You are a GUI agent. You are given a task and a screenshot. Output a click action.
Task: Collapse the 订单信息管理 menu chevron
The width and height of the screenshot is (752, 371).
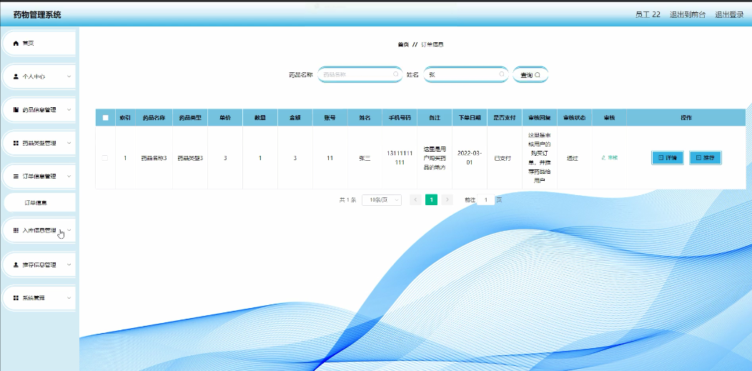pos(69,177)
